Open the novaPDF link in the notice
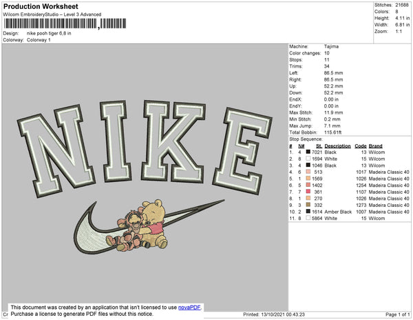The image size is (413, 320). point(189,308)
